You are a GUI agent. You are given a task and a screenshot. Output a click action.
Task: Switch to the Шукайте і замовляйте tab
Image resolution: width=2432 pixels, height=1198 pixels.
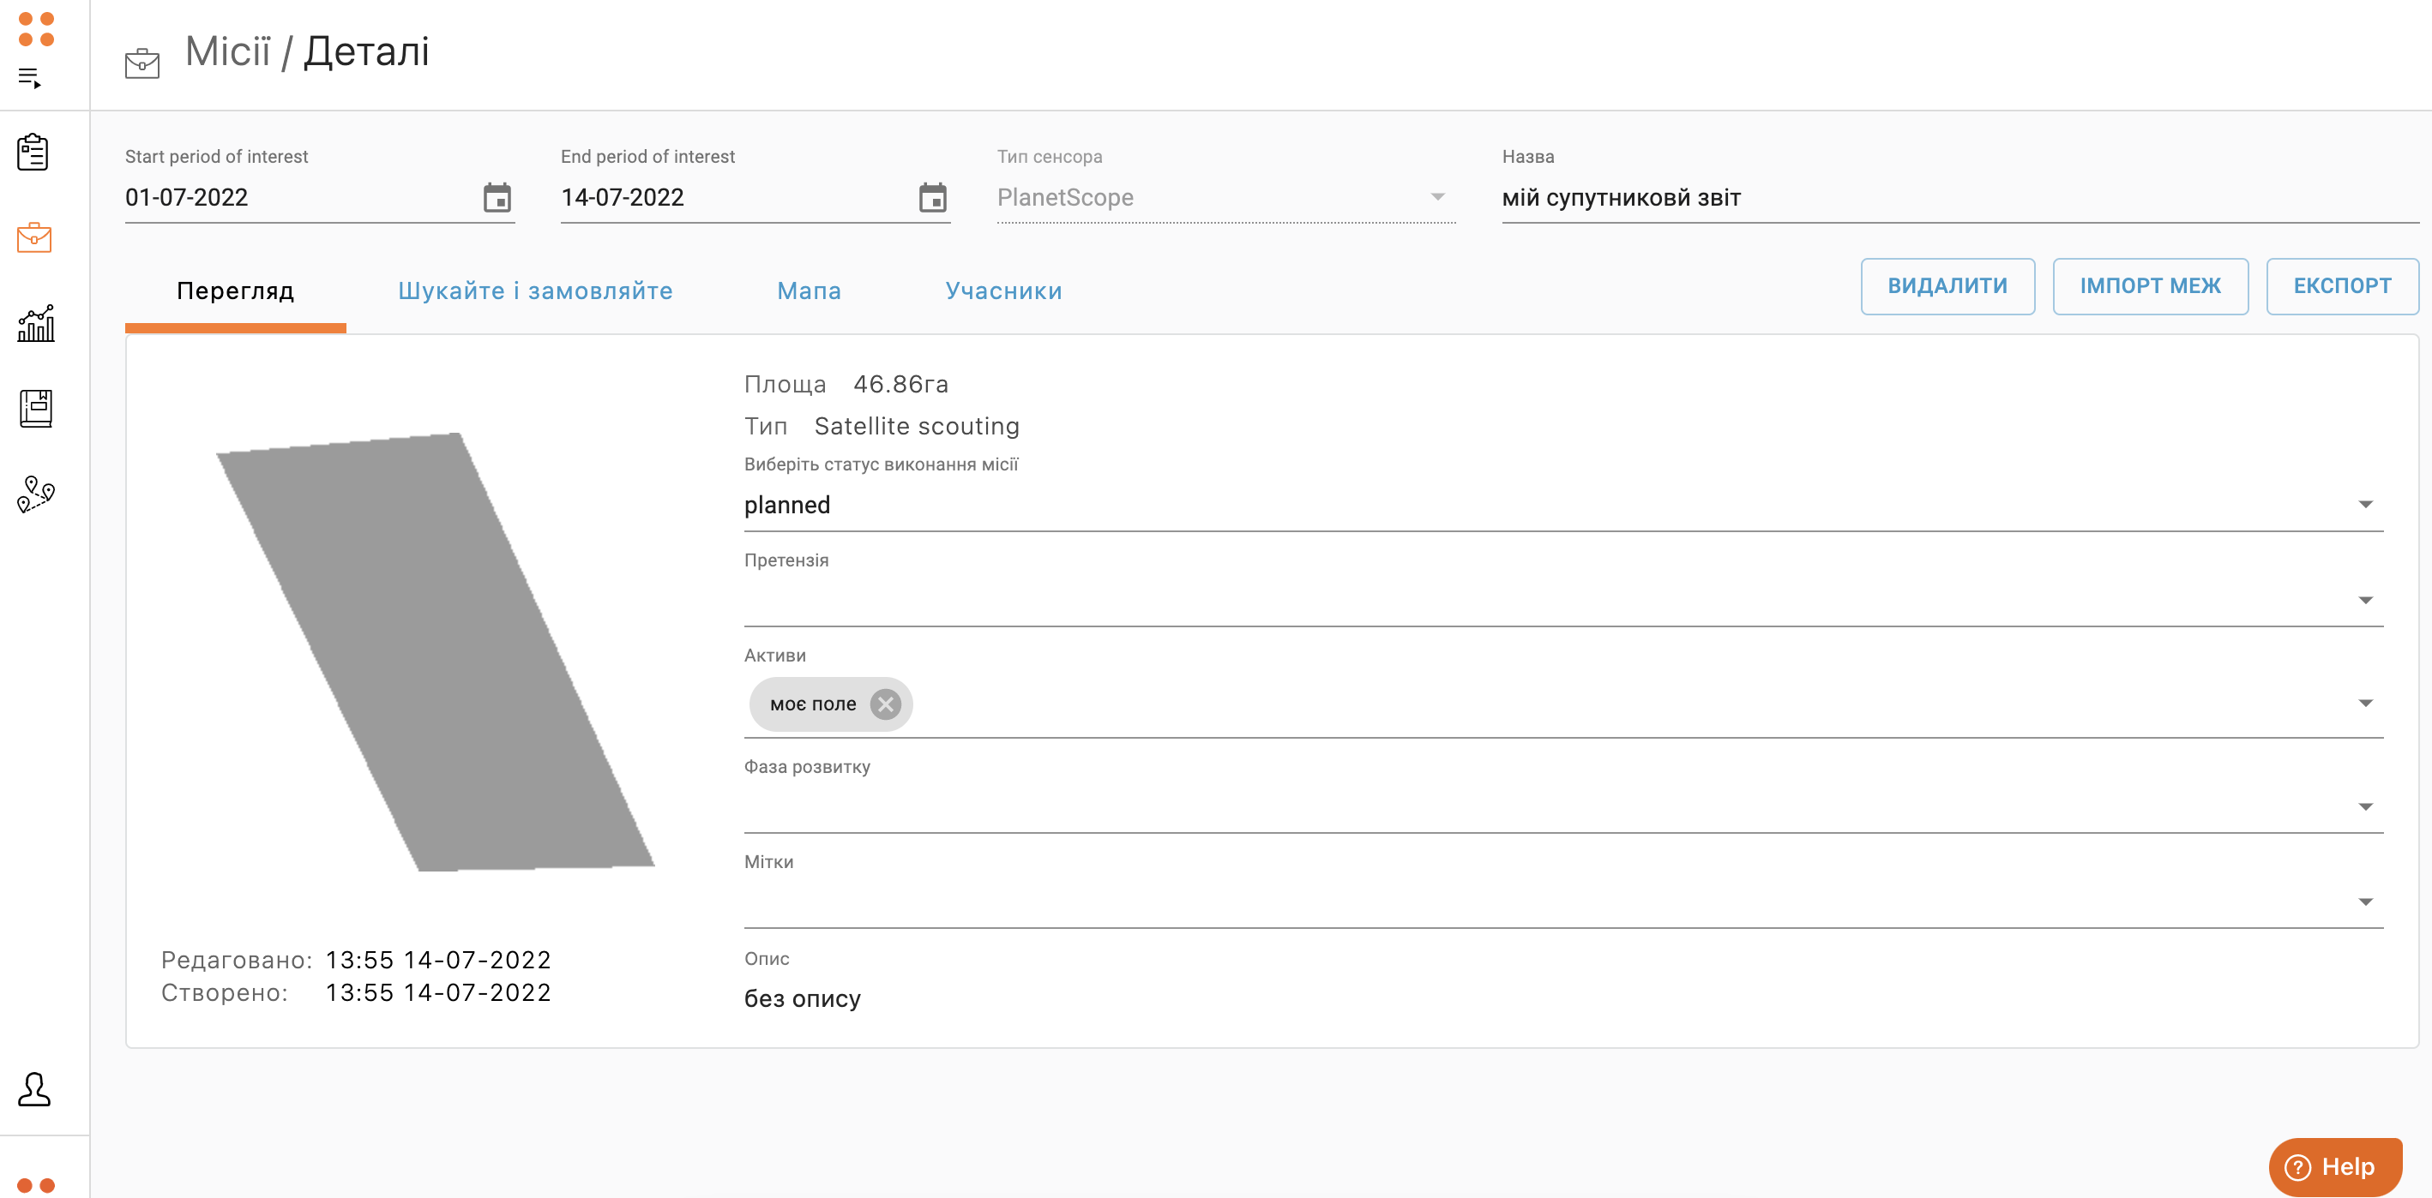pyautogui.click(x=535, y=291)
